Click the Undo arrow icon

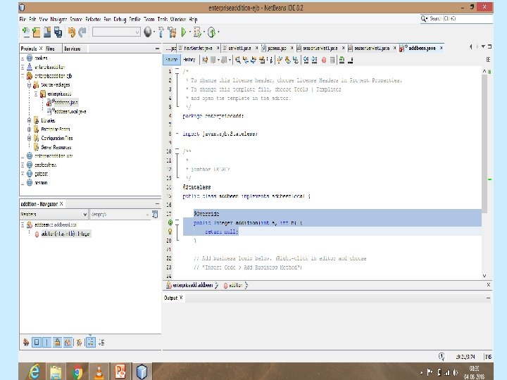tap(71, 32)
